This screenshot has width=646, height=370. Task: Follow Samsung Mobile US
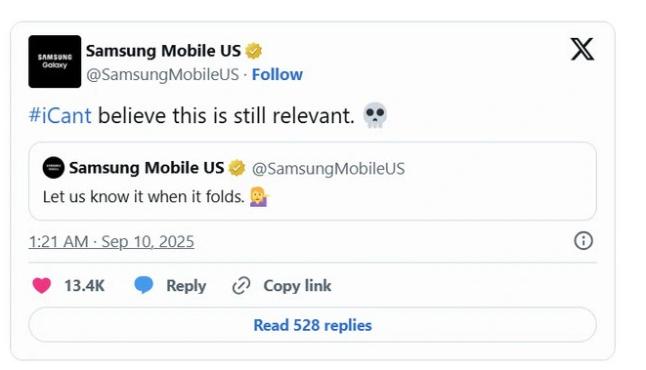coord(278,74)
